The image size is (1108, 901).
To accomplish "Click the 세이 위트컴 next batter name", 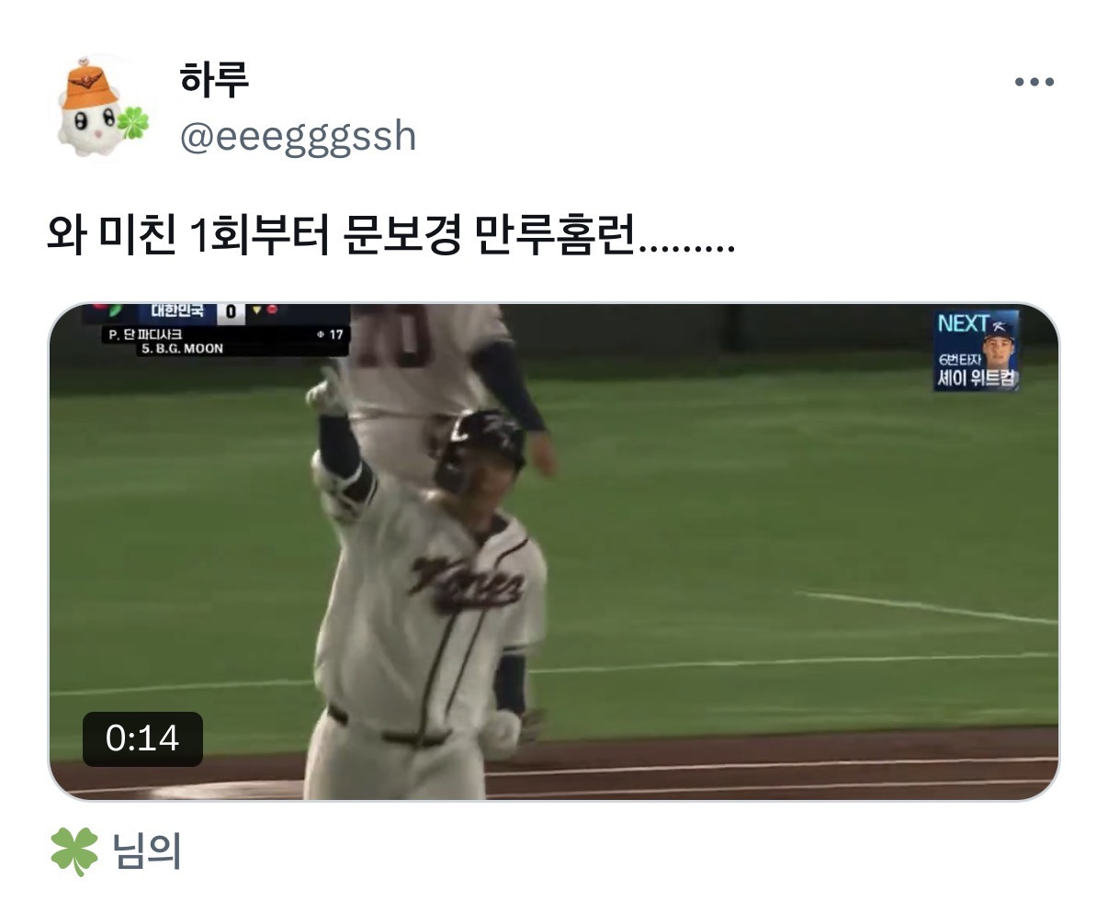I will point(977,378).
